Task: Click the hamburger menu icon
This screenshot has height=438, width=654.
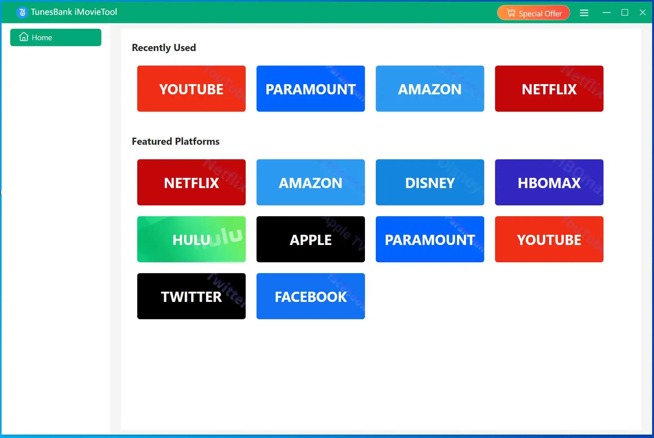Action: 585,13
